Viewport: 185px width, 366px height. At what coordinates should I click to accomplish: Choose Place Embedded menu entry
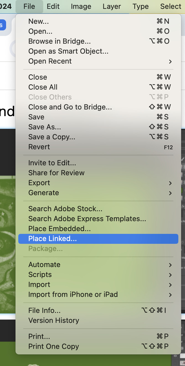pos(98,229)
